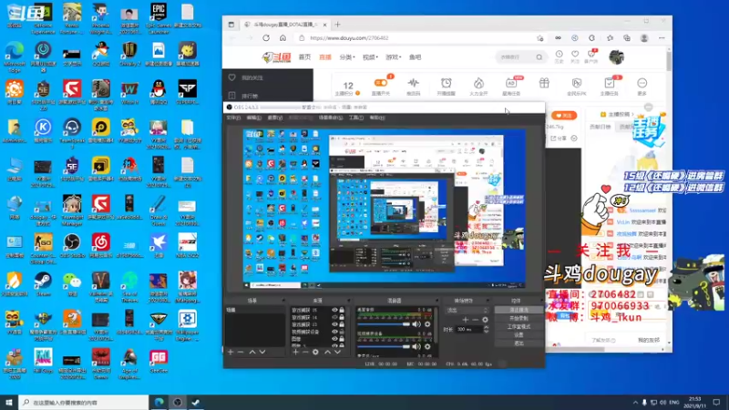This screenshot has width=729, height=410.
Task: Open the PK shield icon in Douyu toolbar
Action: coord(577,83)
